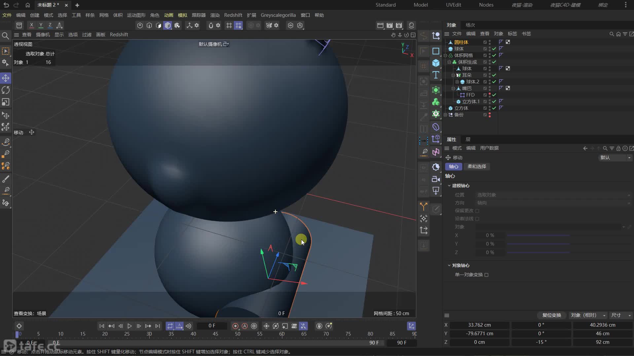
Task: Play the animation forward
Action: point(129,326)
